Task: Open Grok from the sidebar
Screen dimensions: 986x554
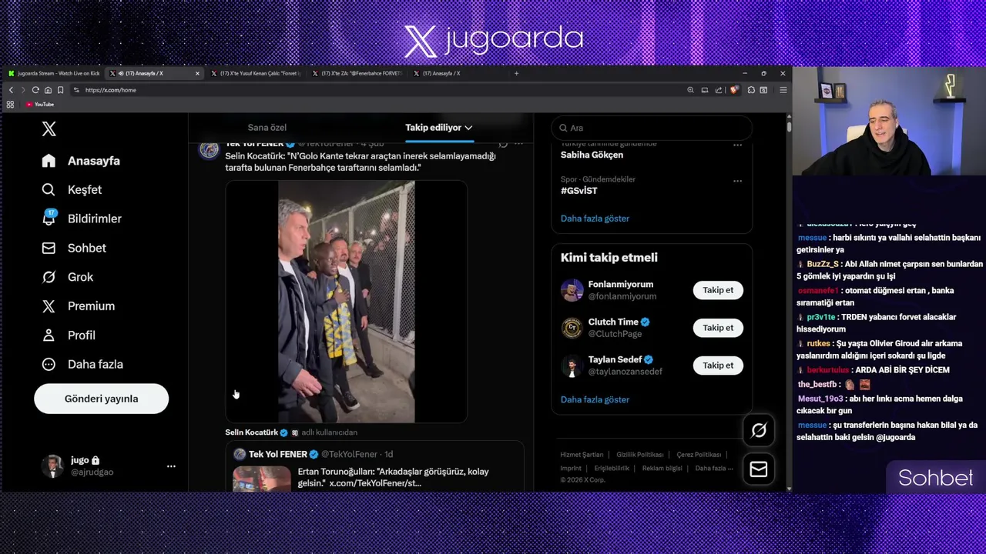Action: pyautogui.click(x=68, y=277)
